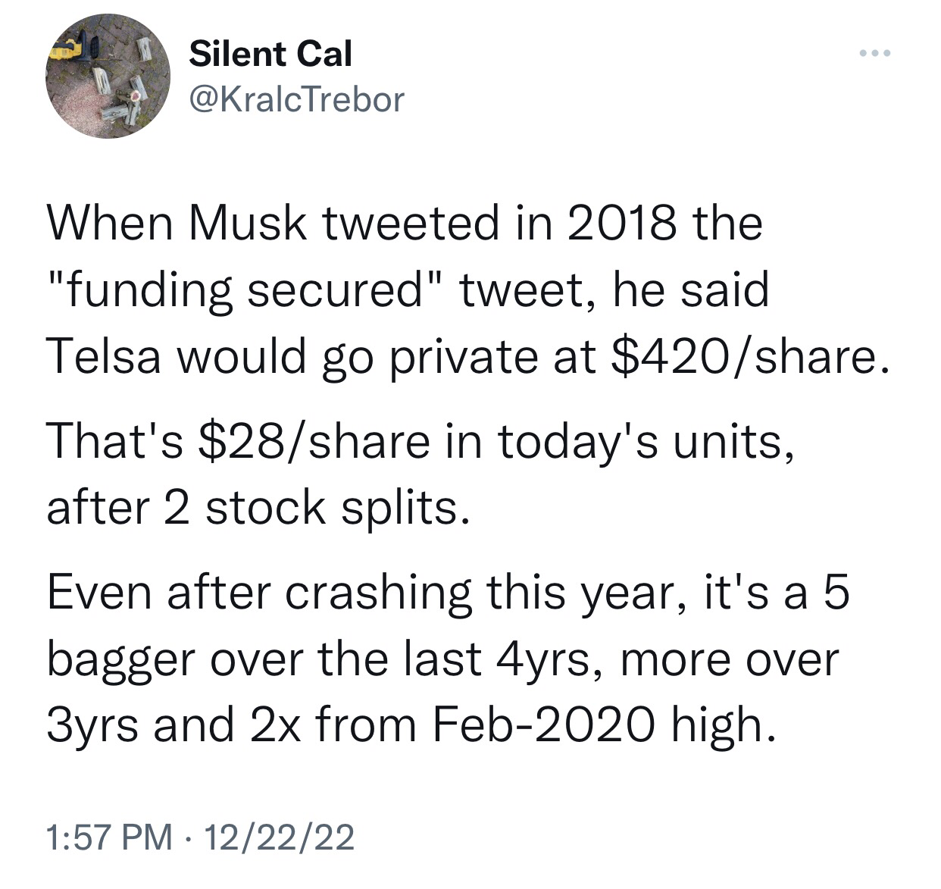This screenshot has height=889, width=941.
Task: Visit the @KralcTrebor handle link
Action: tap(296, 99)
